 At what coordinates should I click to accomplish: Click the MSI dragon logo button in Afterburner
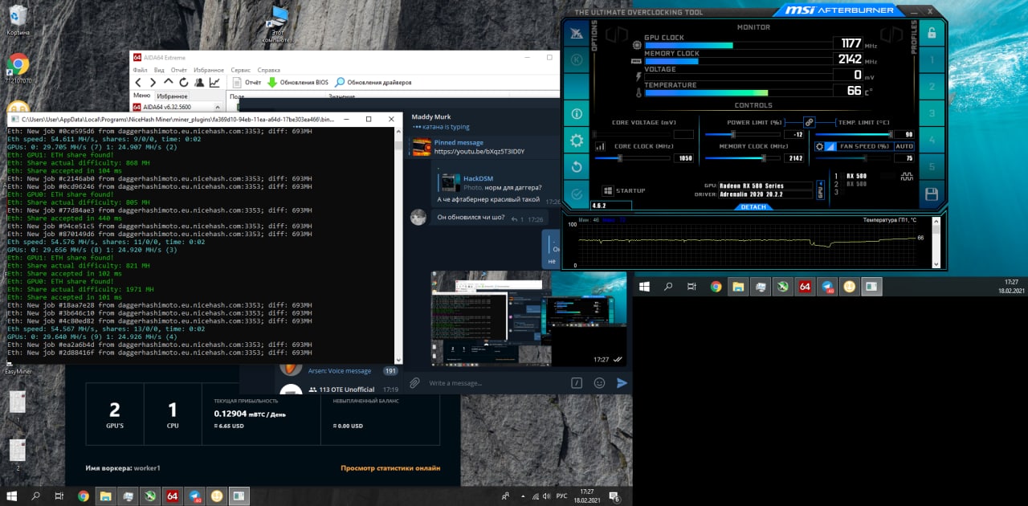576,33
